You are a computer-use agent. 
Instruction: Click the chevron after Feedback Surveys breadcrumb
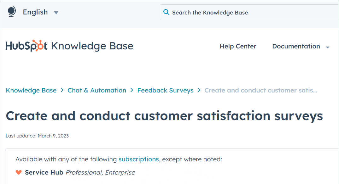coord(199,90)
